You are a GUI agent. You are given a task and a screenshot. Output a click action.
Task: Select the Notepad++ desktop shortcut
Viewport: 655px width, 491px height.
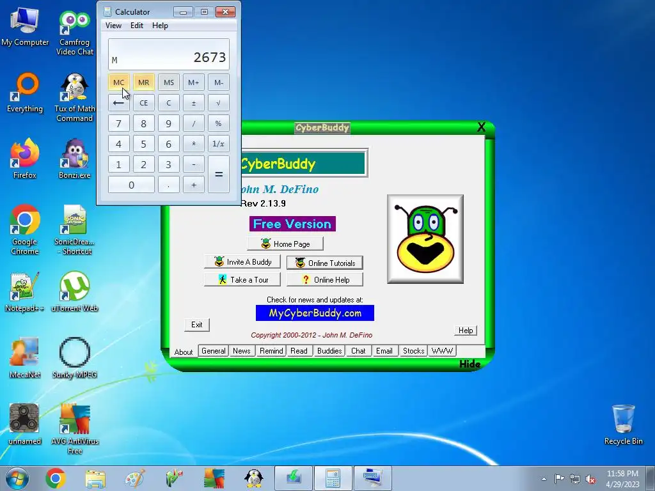tap(25, 292)
